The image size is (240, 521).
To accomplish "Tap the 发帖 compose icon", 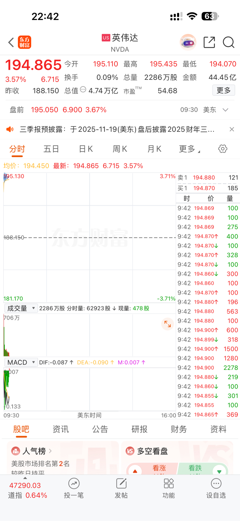I will [x=121, y=484].
